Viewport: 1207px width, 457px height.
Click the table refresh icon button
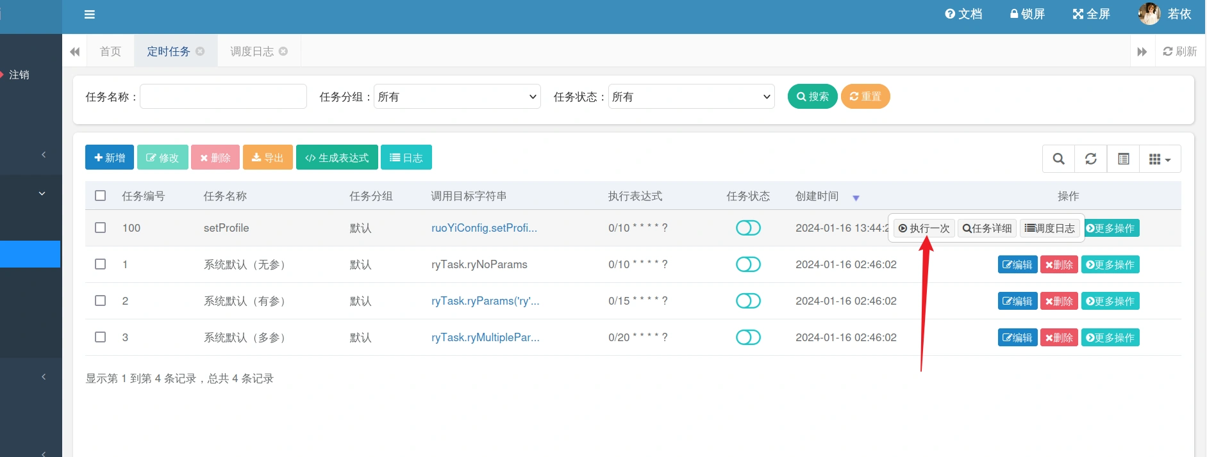(1091, 159)
